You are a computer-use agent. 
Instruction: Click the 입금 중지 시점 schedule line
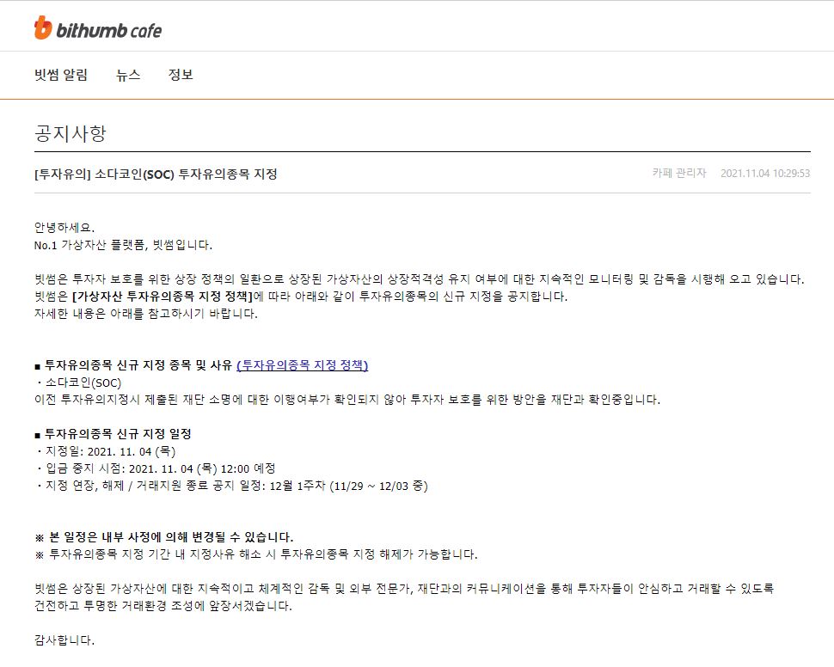click(x=155, y=468)
